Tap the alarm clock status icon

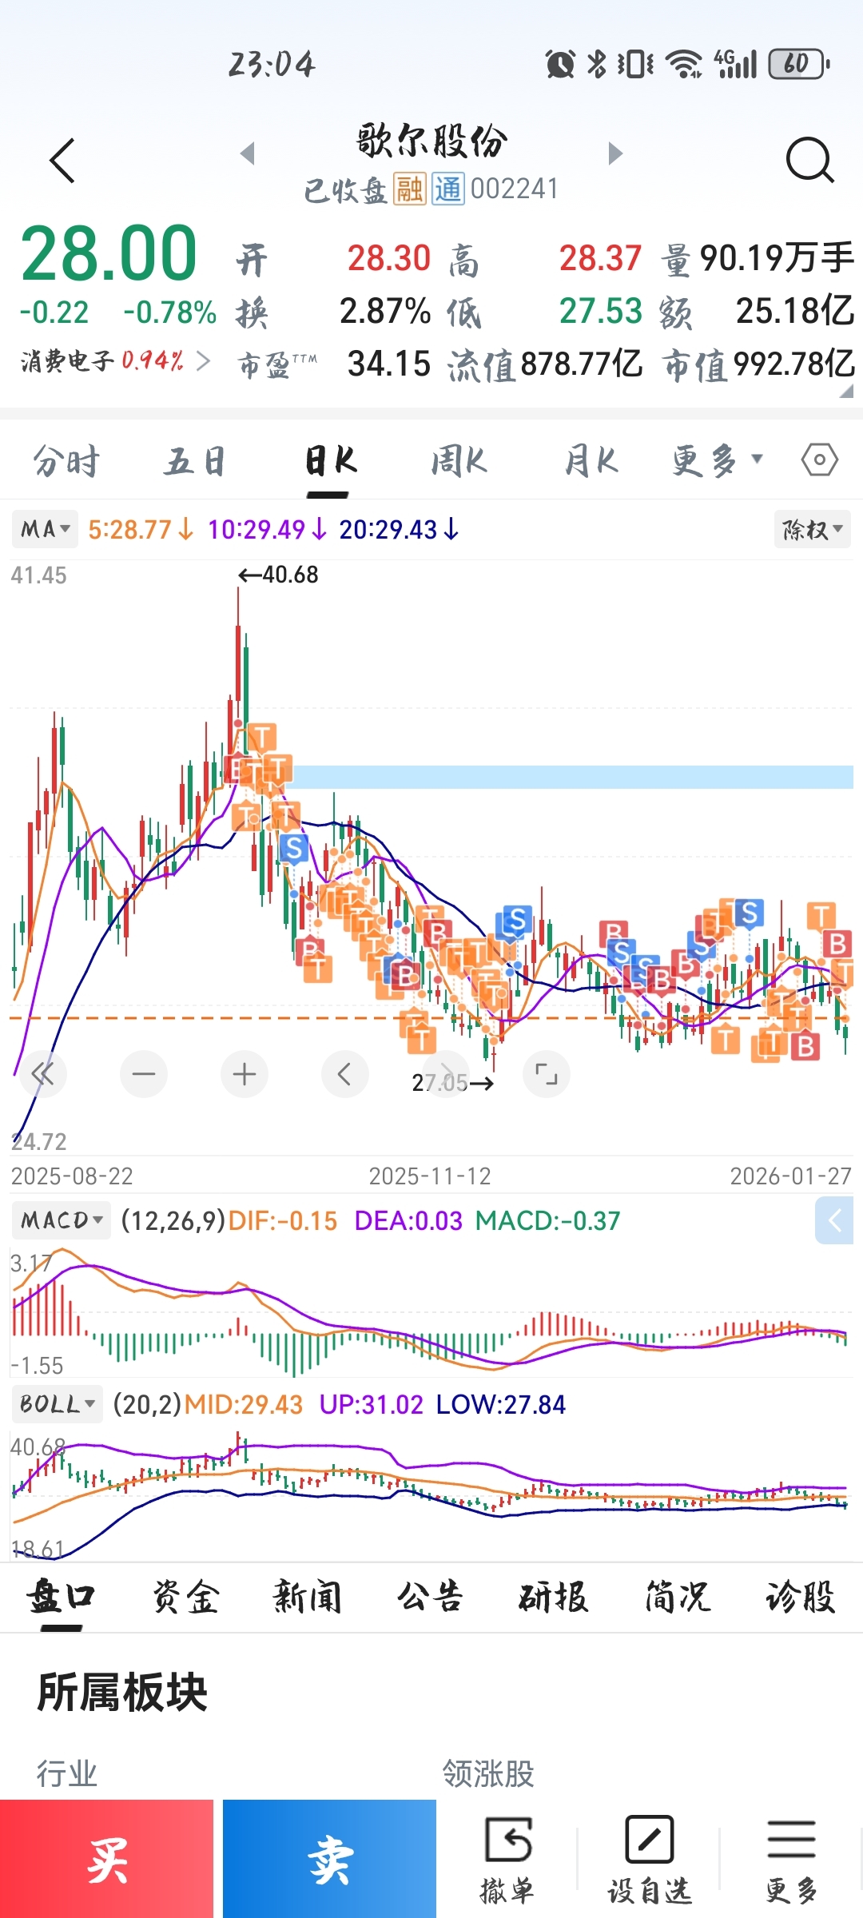point(560,64)
